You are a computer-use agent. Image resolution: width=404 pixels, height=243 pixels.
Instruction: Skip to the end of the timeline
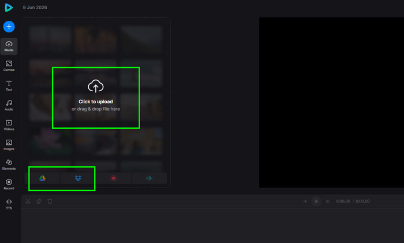click(x=328, y=201)
